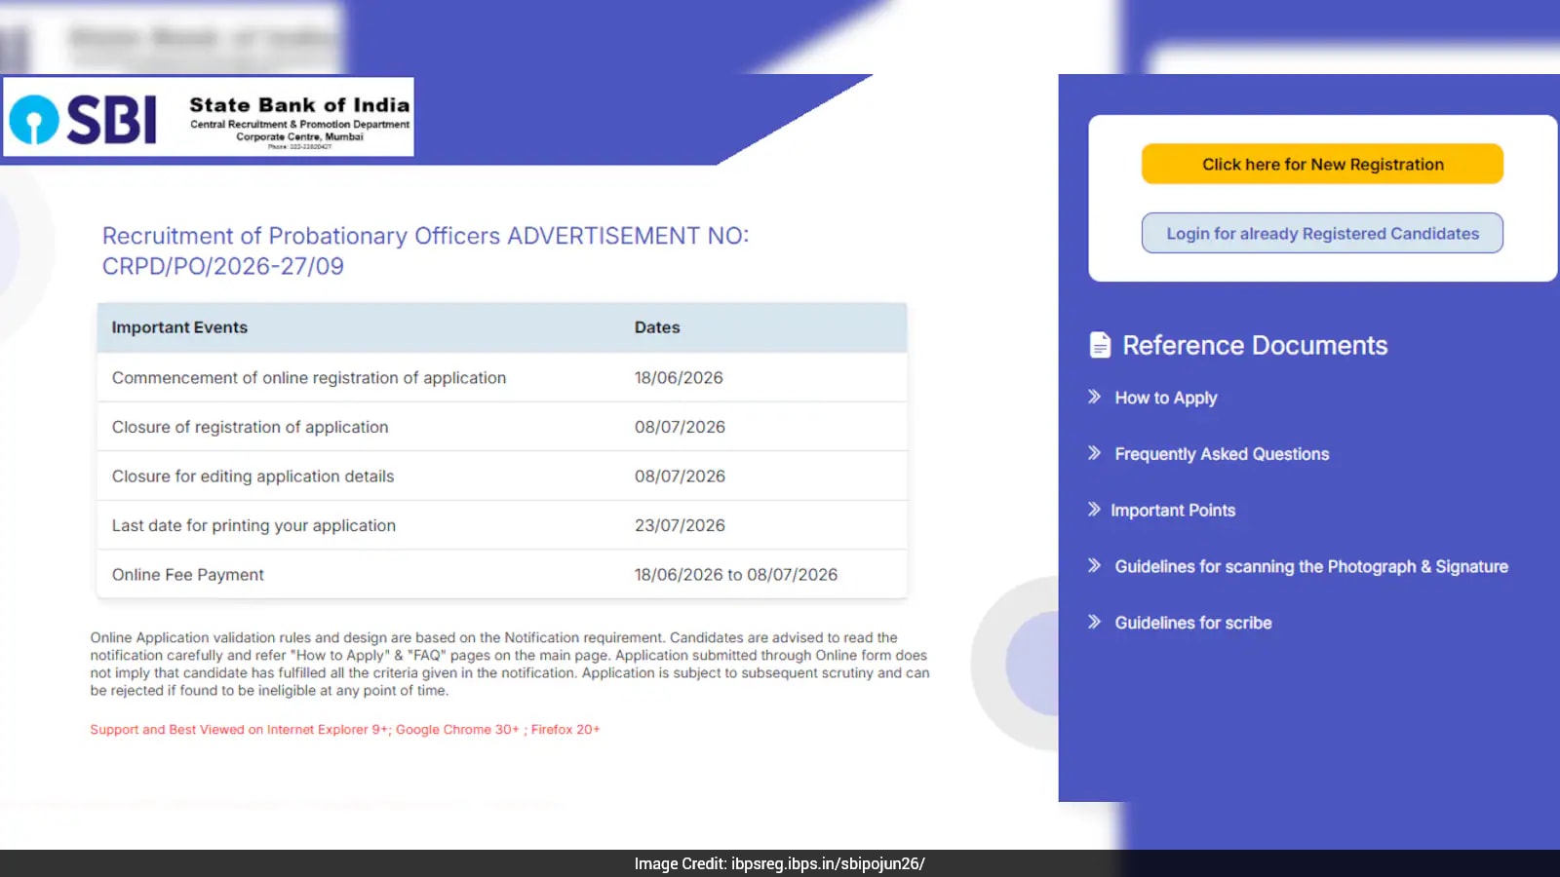Open Login for already Registered Candidates
Viewport: 1560px width, 877px height.
[1322, 233]
